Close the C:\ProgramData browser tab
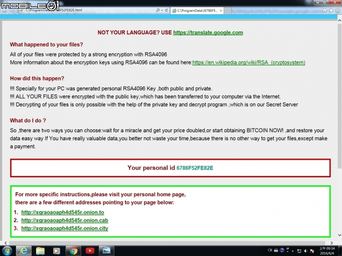This screenshot has width=342, height=256. pyautogui.click(x=221, y=10)
